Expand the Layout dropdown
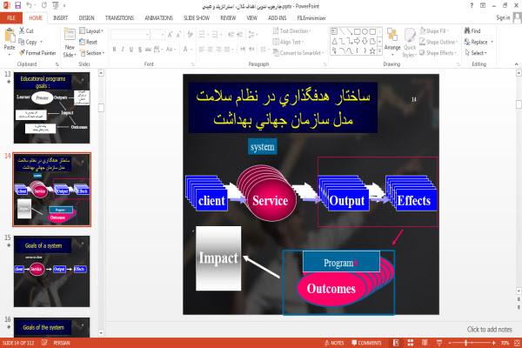Screen dimensions: 522x348 coord(91,31)
